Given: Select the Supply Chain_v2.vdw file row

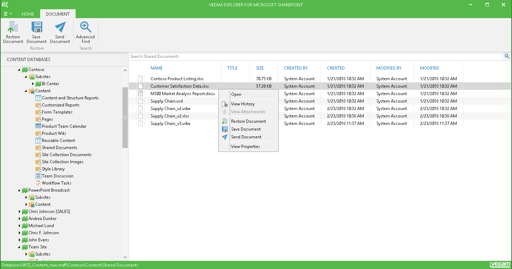Looking at the screenshot, I should pyautogui.click(x=320, y=109).
